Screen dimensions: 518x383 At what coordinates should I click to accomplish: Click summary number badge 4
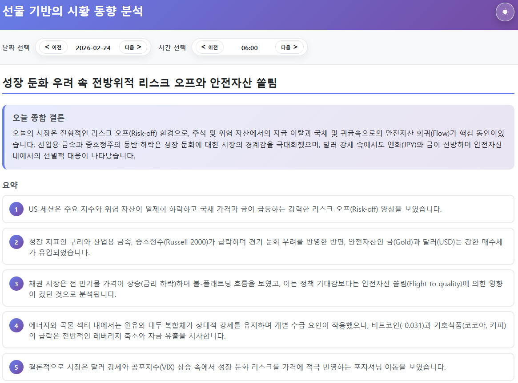click(x=16, y=326)
